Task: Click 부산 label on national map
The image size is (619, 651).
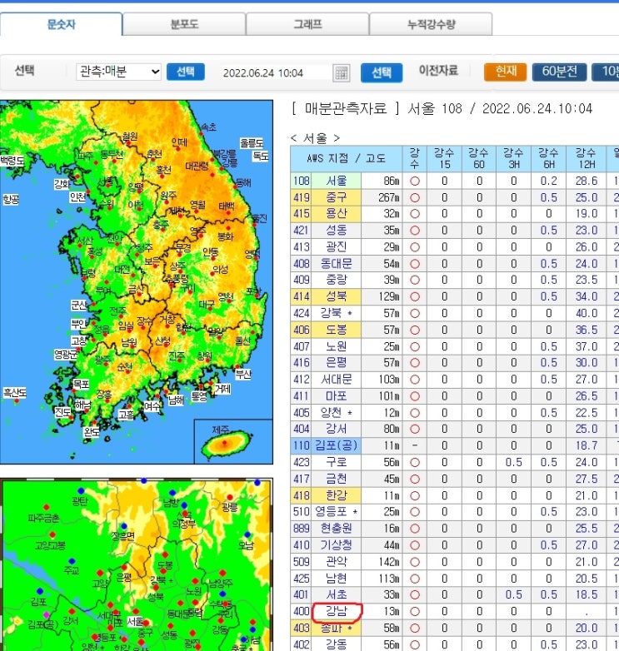Action: [x=243, y=374]
